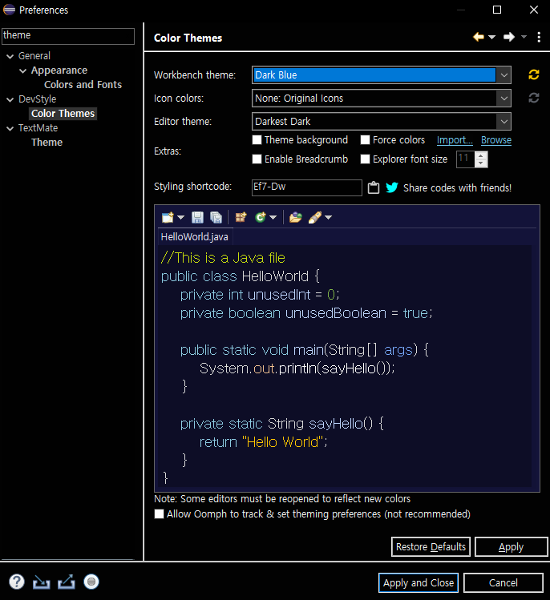This screenshot has height=600, width=550.
Task: Open the dropdown beside new class icon
Action: coord(273,217)
